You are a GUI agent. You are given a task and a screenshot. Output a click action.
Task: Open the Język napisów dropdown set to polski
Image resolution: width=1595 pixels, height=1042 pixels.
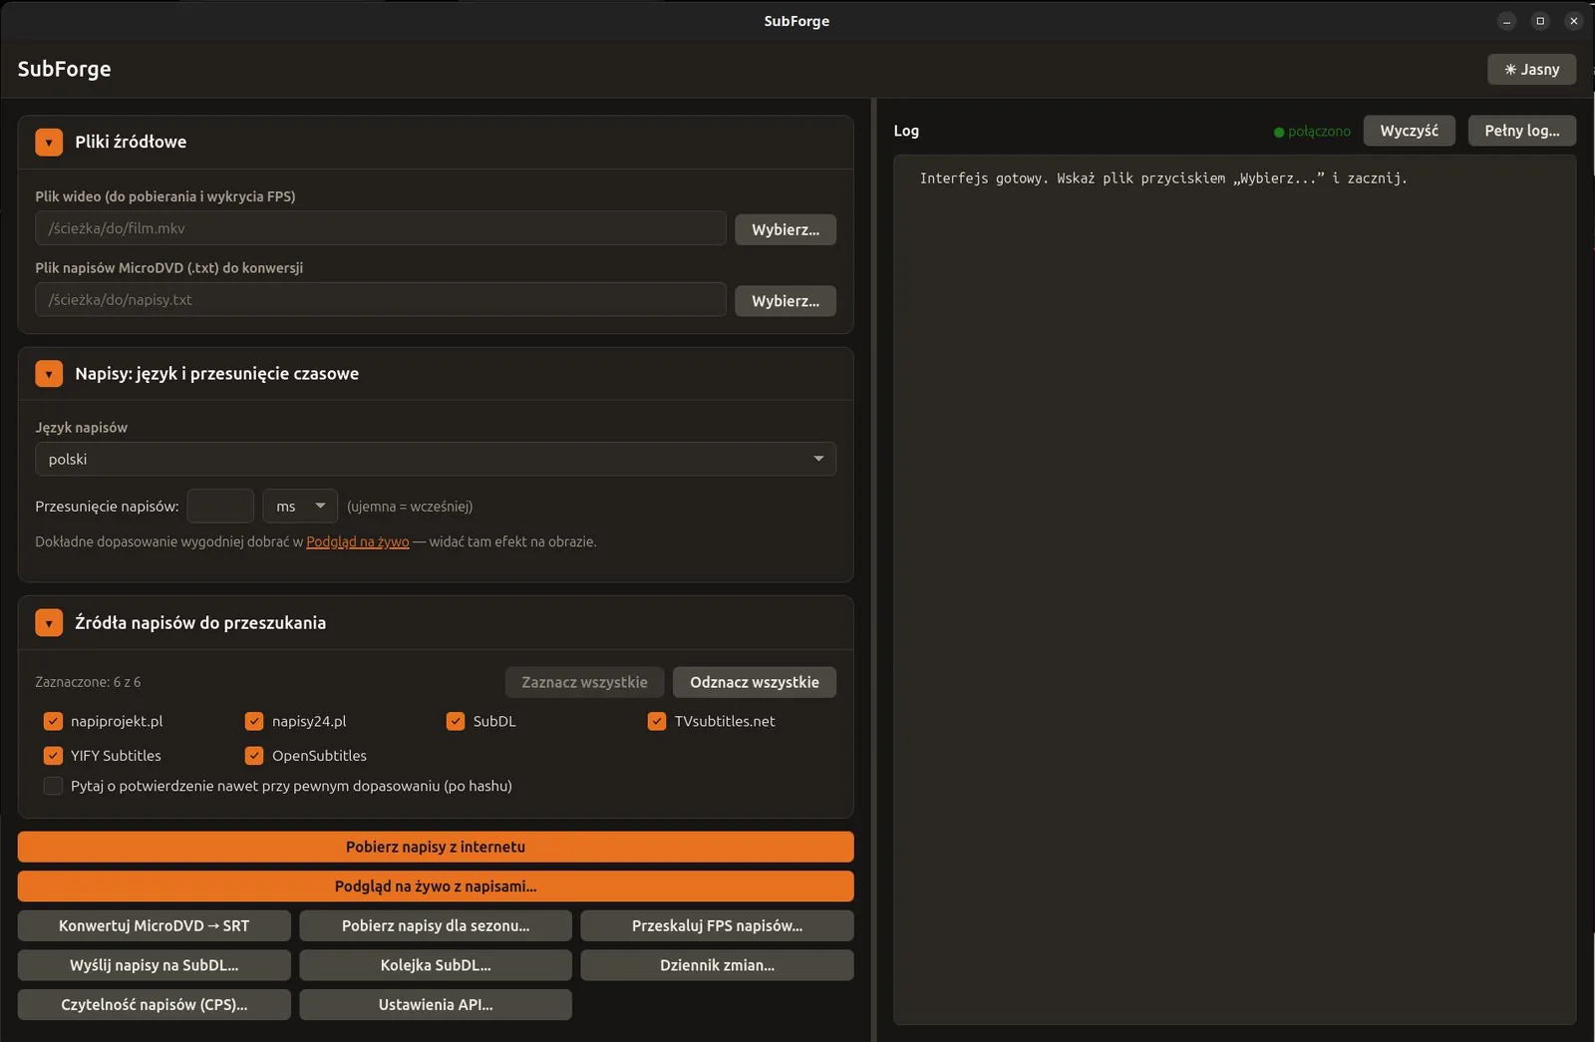[x=436, y=459]
